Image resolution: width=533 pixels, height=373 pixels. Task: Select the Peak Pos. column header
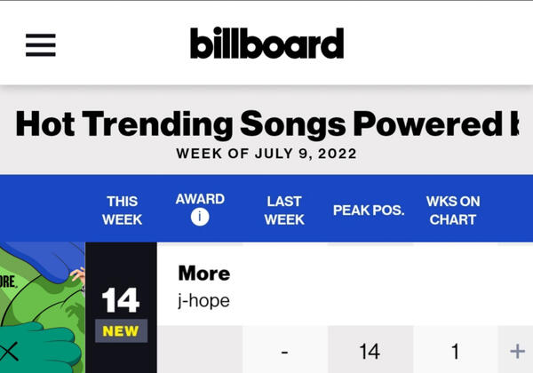369,210
